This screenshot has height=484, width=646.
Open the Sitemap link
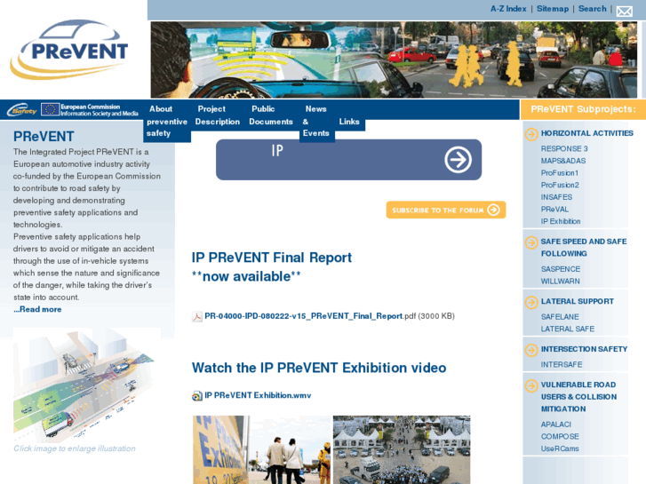552,9
